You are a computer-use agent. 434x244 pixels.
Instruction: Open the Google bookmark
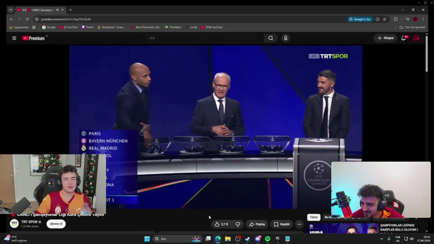(49, 27)
